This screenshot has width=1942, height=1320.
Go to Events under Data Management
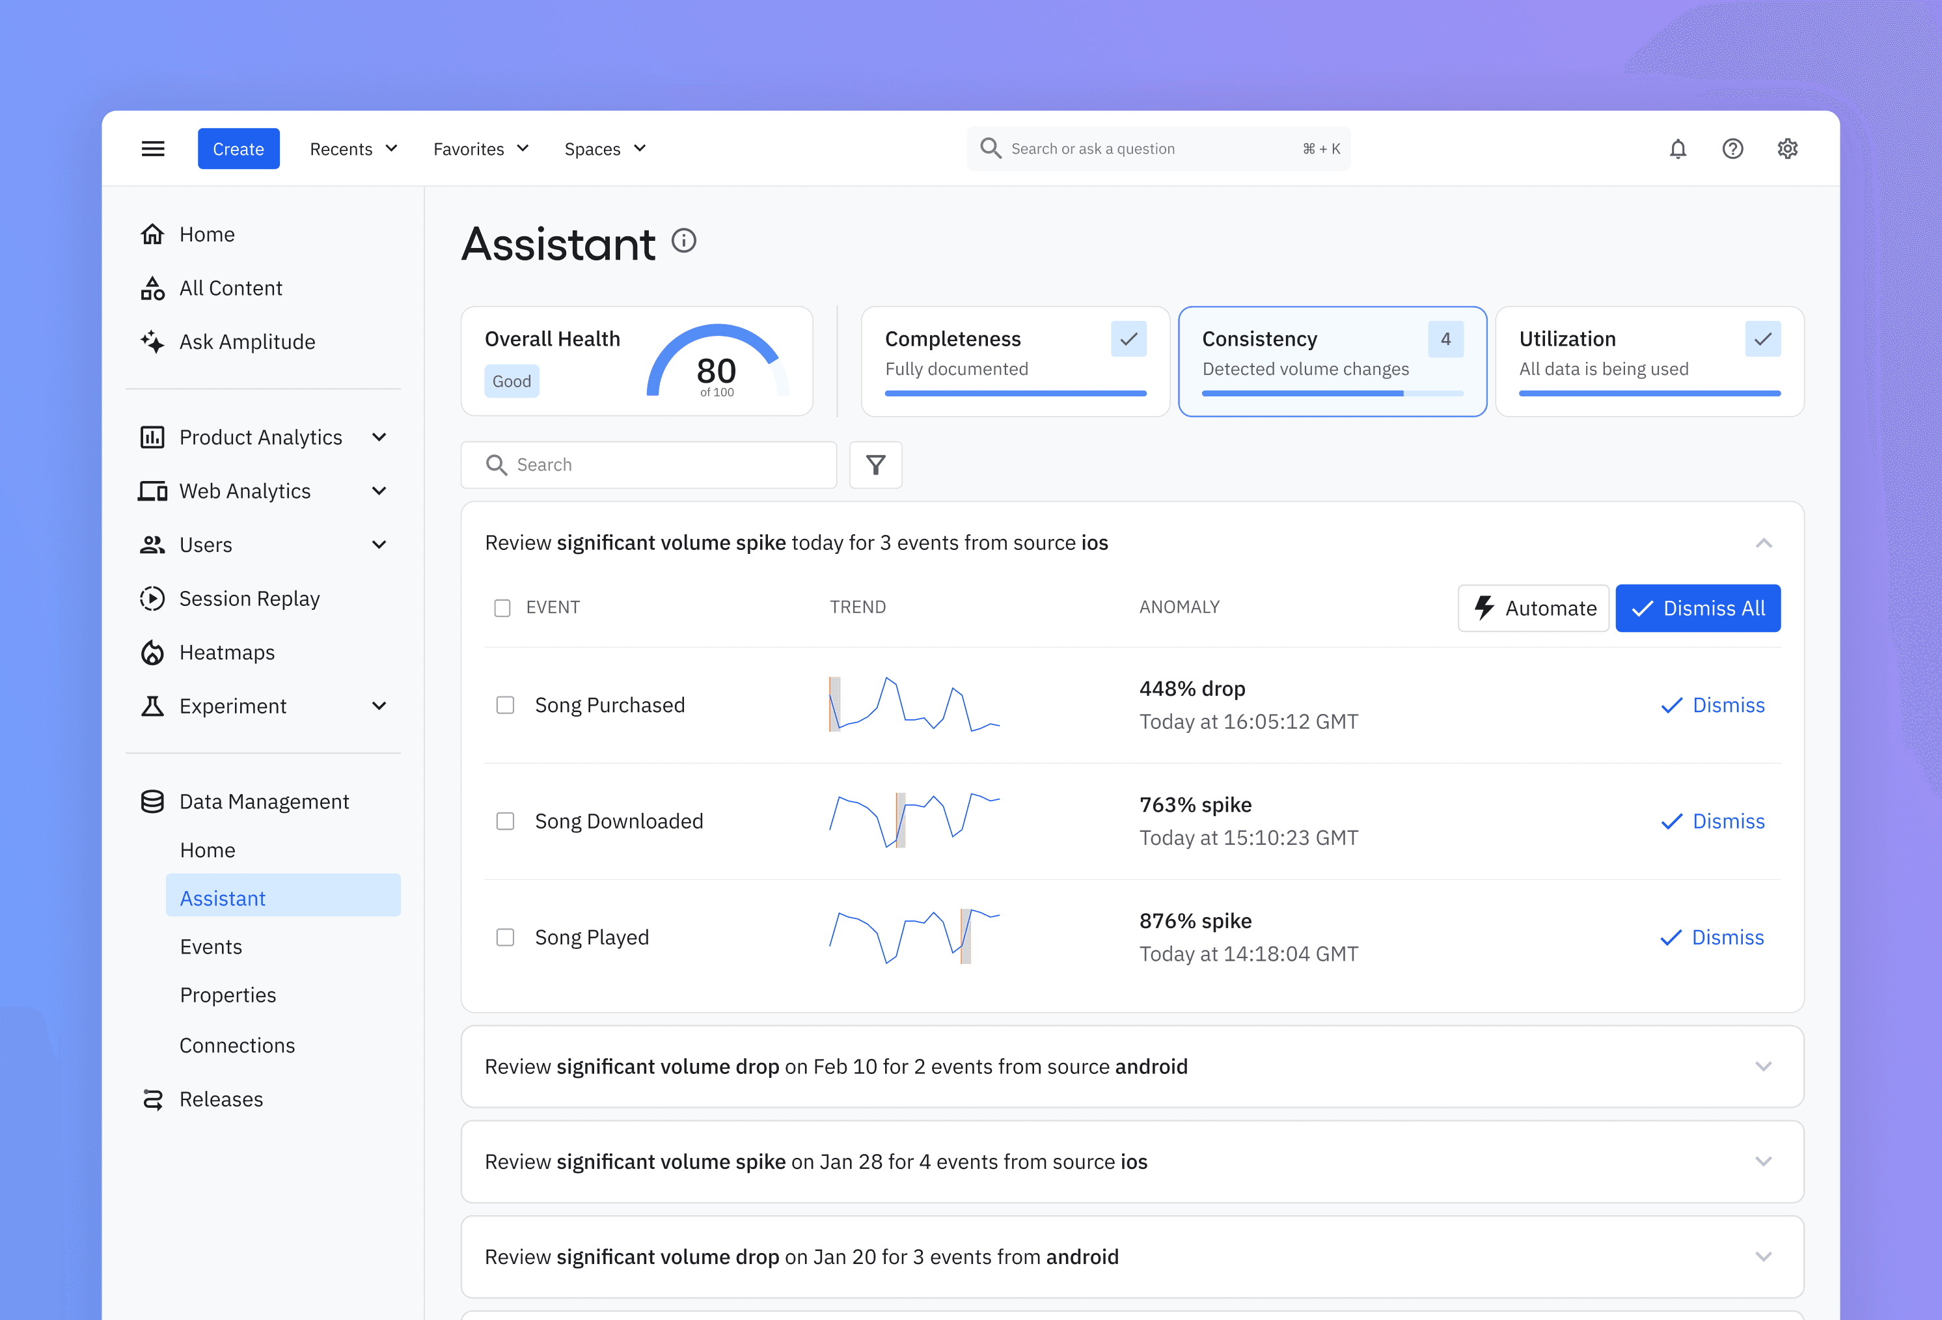[x=211, y=946]
